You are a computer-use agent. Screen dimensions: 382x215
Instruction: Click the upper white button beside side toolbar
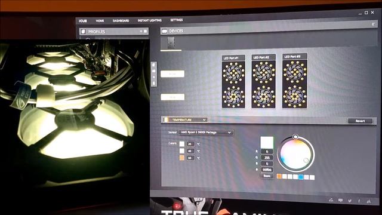click(x=172, y=73)
